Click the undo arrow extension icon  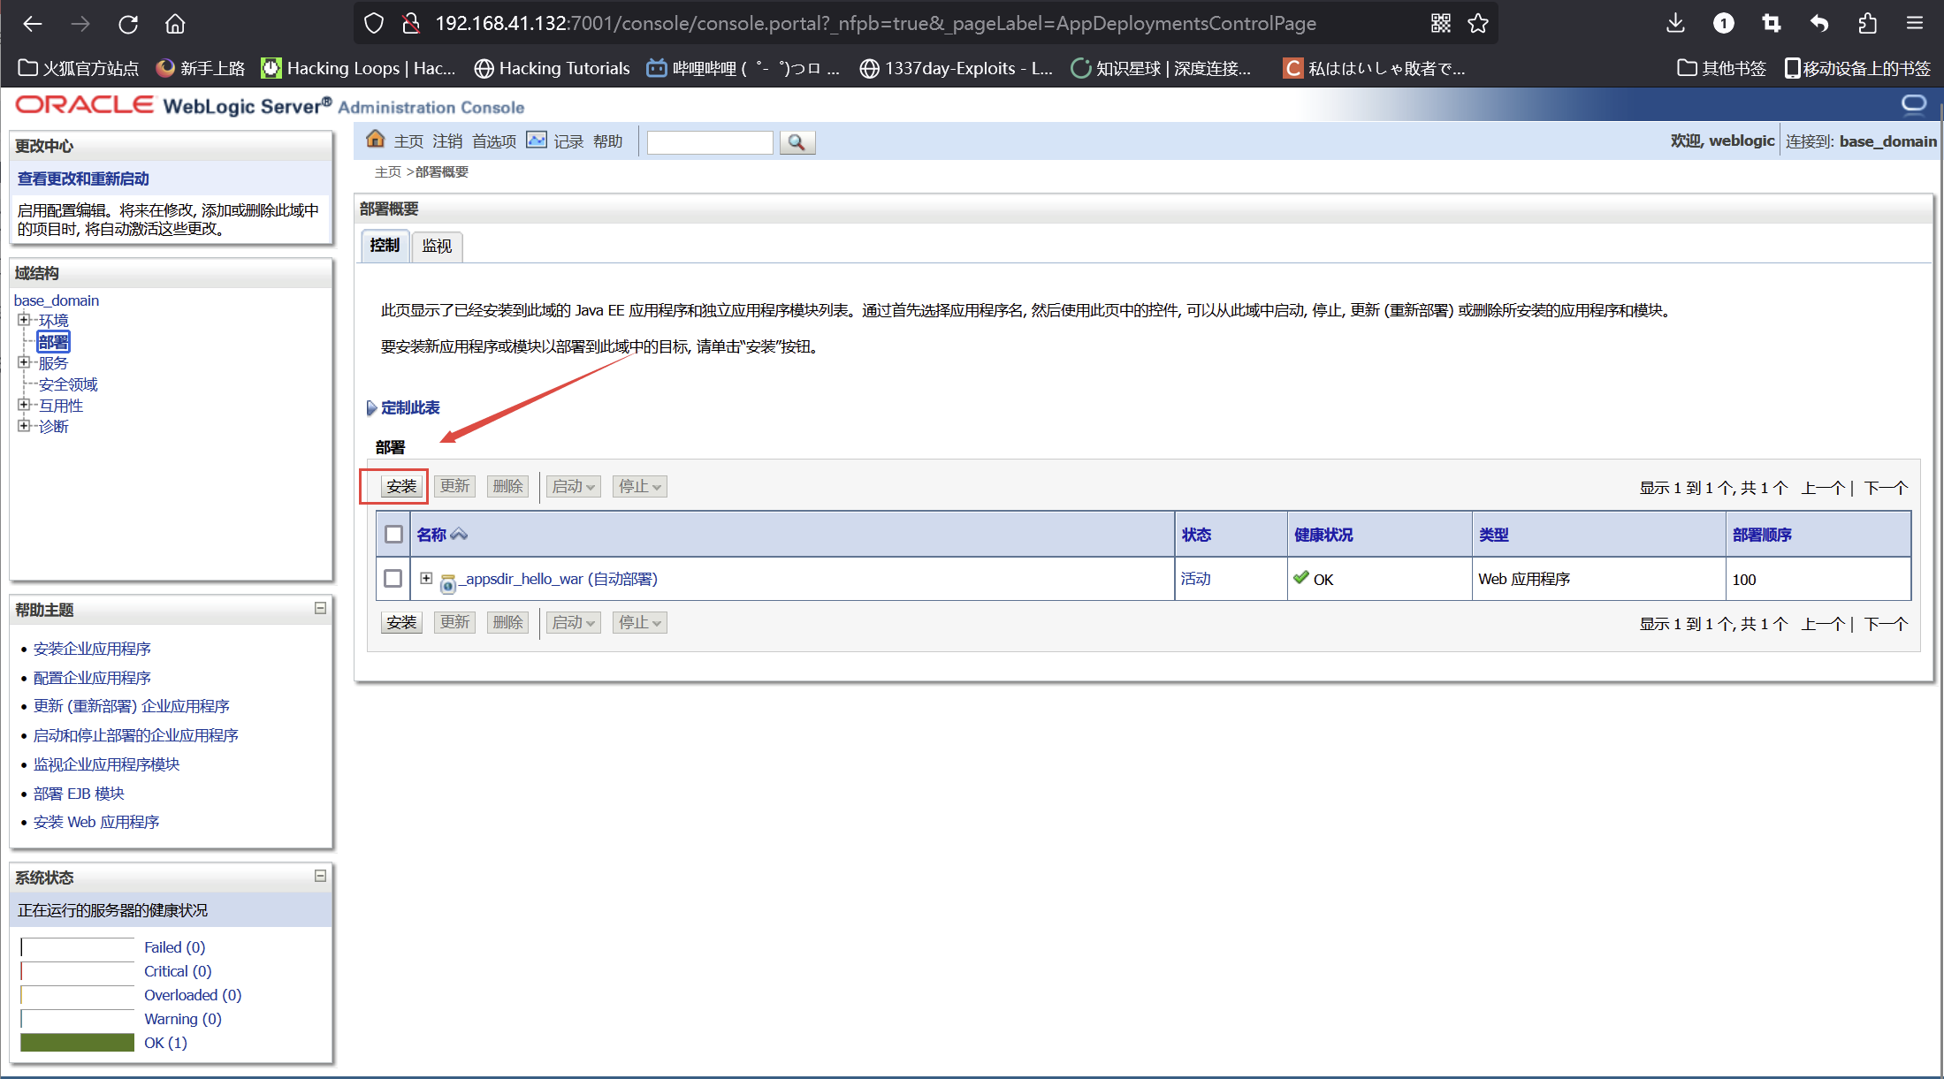click(x=1818, y=24)
